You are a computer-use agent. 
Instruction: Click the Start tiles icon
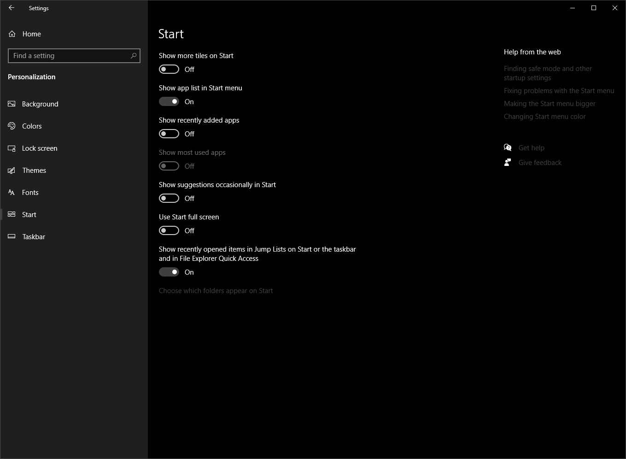pos(12,214)
